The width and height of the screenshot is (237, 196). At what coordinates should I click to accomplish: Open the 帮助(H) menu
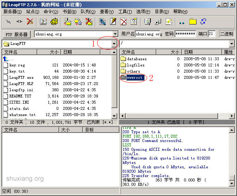point(180,12)
